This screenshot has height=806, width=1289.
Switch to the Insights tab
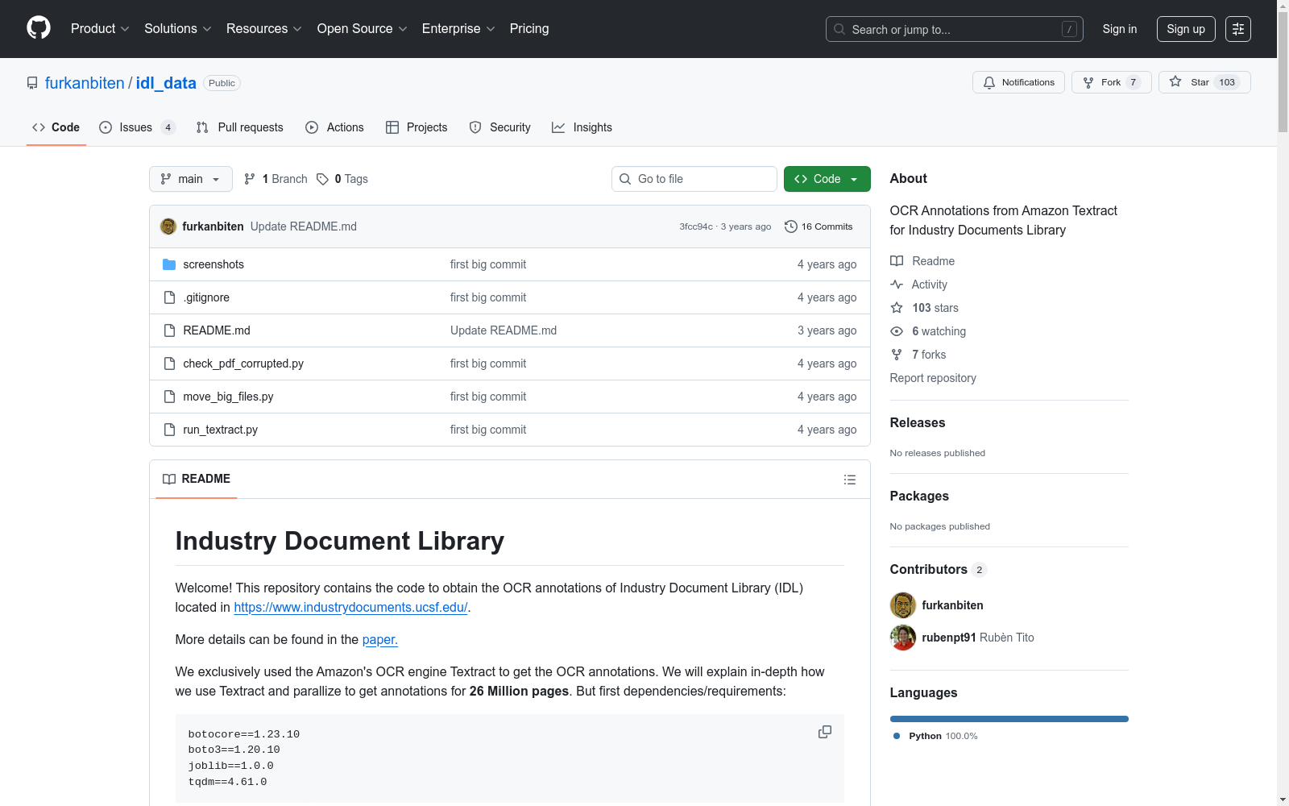pos(582,127)
